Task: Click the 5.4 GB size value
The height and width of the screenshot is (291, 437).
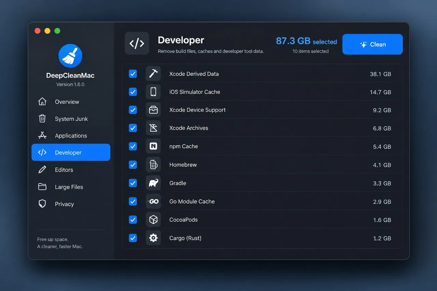Action: pos(382,147)
